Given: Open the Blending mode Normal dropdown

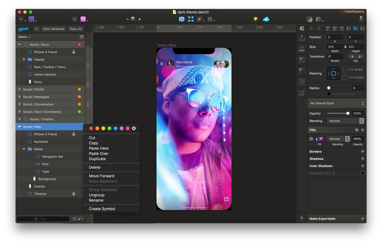Looking at the screenshot, I should pos(346,121).
